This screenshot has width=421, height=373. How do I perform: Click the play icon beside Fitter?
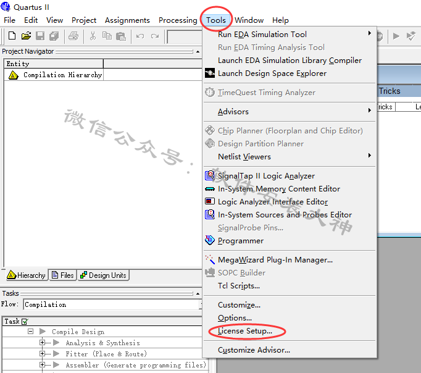tap(56, 353)
